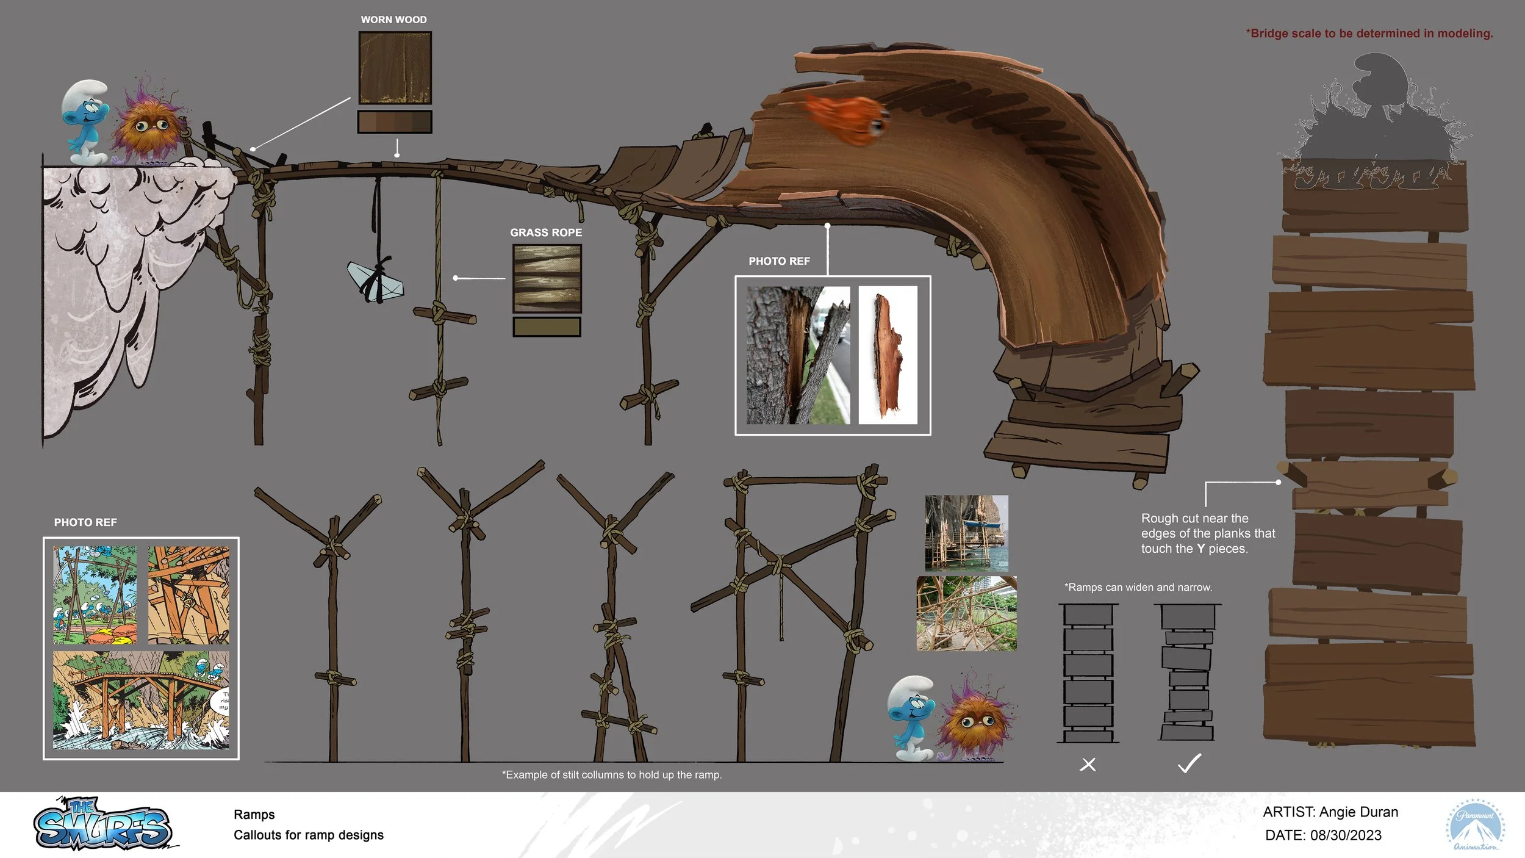
Task: Click the red bridge scale note
Action: point(1369,34)
